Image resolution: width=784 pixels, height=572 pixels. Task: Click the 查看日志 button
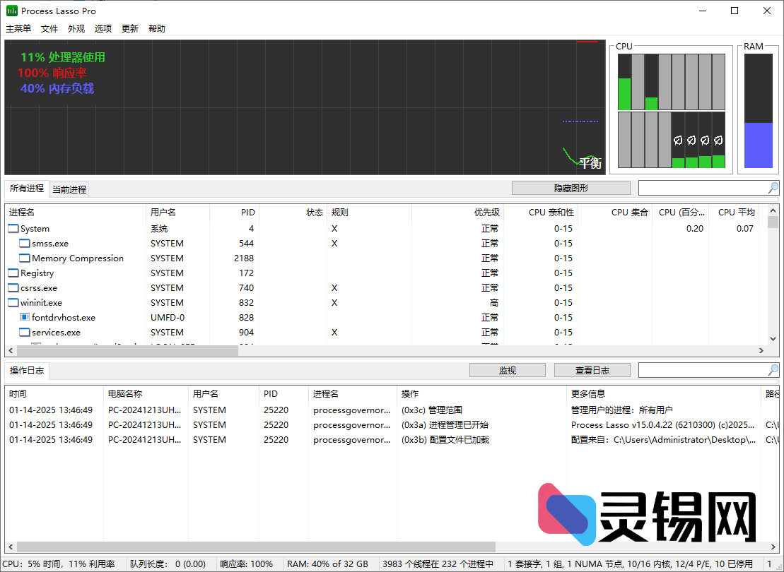pos(592,369)
